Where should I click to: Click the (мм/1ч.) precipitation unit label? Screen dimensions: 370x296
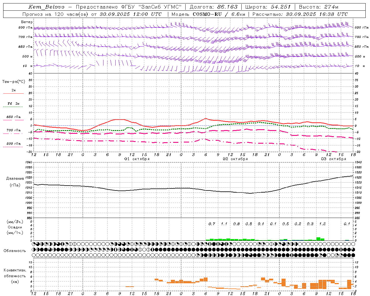[x=15, y=233]
